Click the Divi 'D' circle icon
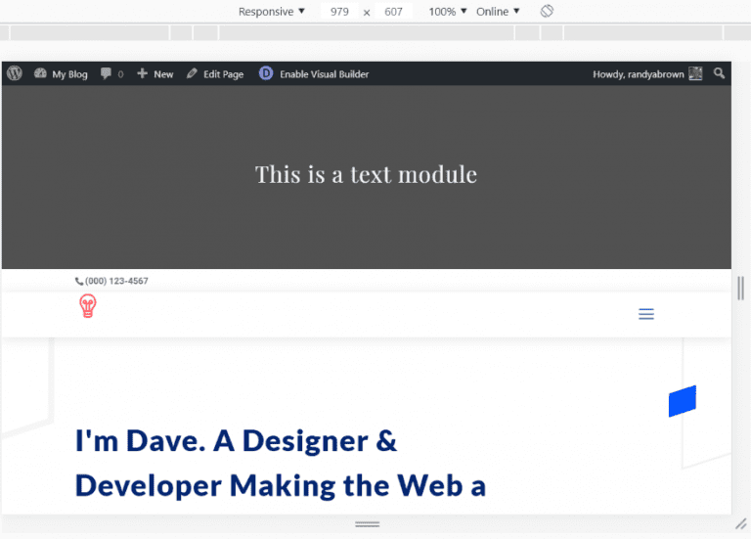Screen dimensions: 751x539 (266, 73)
